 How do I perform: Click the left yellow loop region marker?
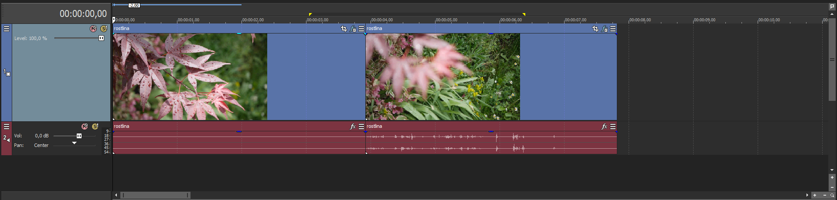(x=310, y=14)
